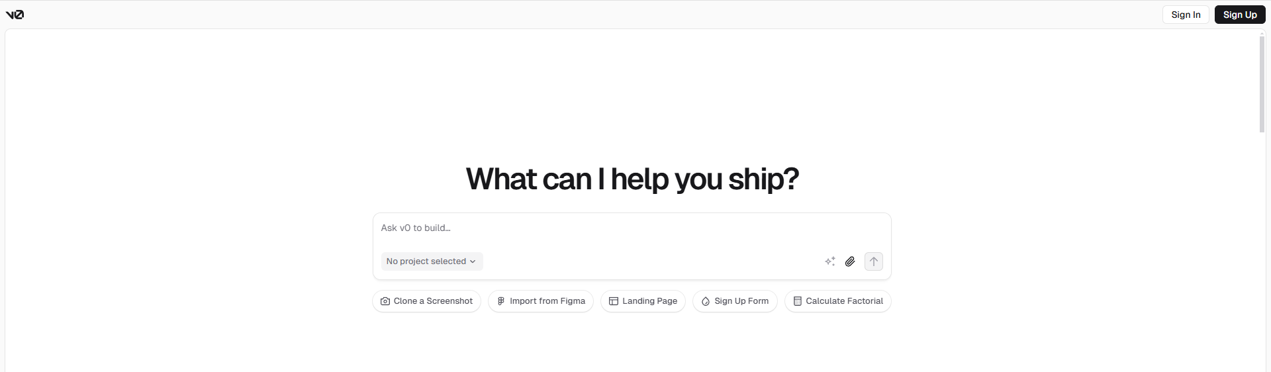Click the v0 logo in the header
The image size is (1271, 372).
(15, 15)
